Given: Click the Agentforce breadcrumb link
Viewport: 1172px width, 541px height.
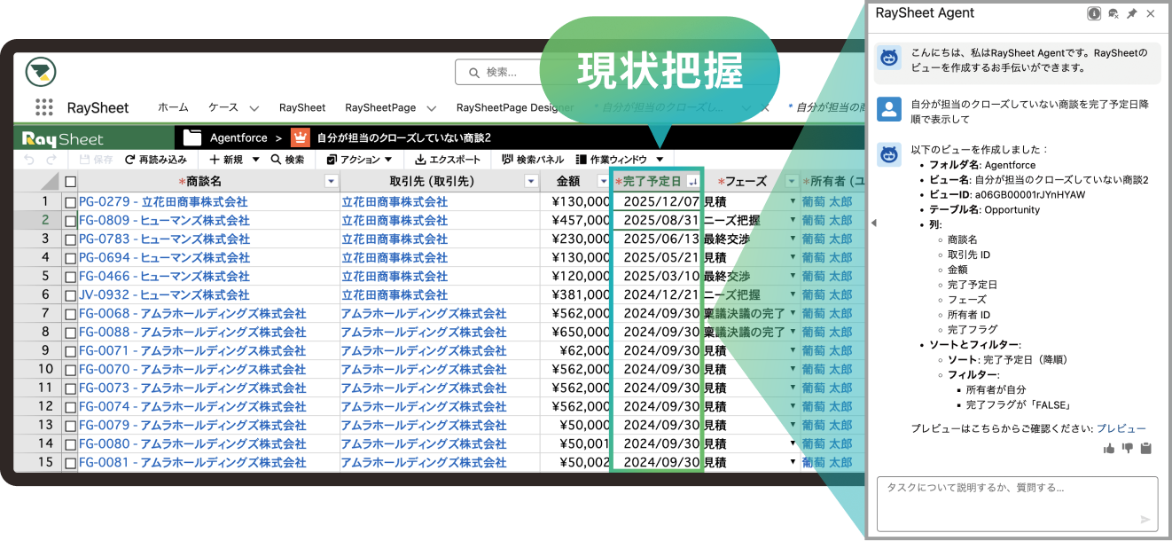Looking at the screenshot, I should pos(238,137).
